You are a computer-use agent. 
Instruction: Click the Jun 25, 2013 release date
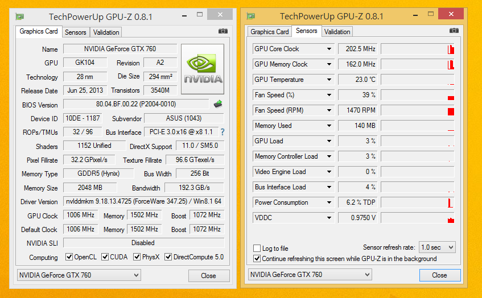pos(85,90)
